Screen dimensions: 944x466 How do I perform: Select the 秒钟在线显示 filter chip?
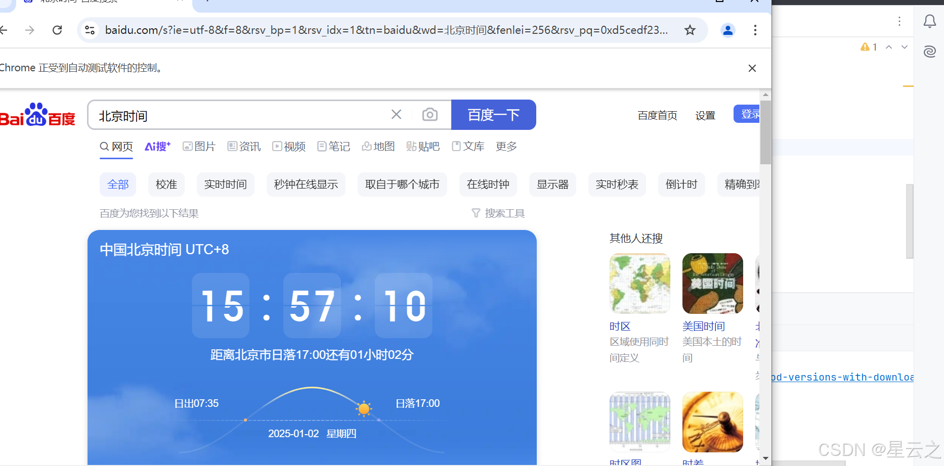(306, 184)
